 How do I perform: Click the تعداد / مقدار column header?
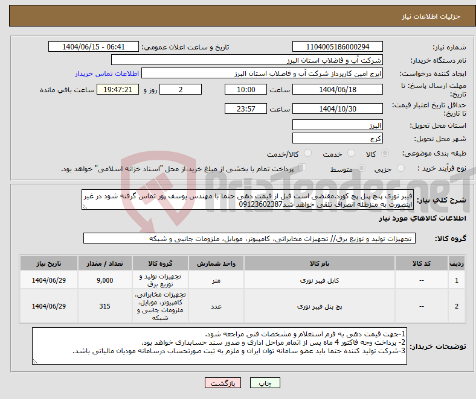click(105, 263)
